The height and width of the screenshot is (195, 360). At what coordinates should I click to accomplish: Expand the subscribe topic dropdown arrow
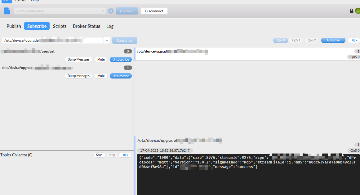pyautogui.click(x=107, y=40)
